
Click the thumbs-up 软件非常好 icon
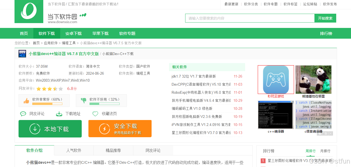[26, 101]
